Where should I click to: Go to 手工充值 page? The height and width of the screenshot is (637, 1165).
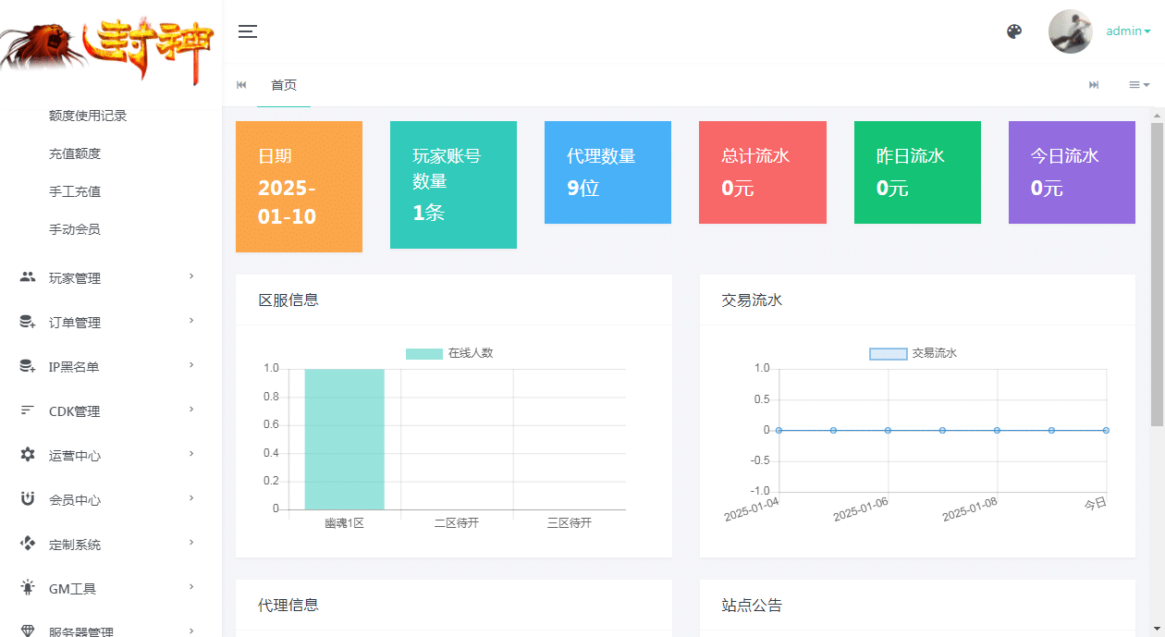pyautogui.click(x=75, y=191)
